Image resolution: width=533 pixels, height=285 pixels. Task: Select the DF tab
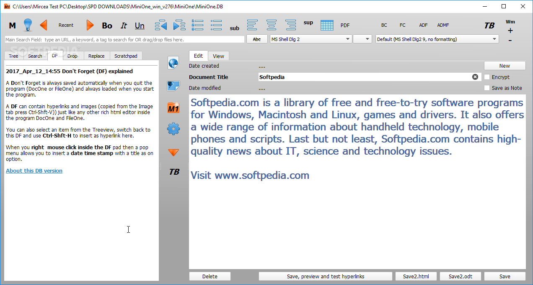(55, 56)
